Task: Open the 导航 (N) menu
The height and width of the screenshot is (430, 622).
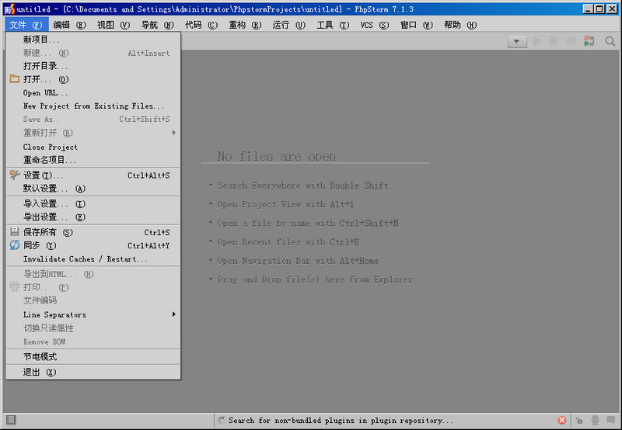Action: click(158, 25)
